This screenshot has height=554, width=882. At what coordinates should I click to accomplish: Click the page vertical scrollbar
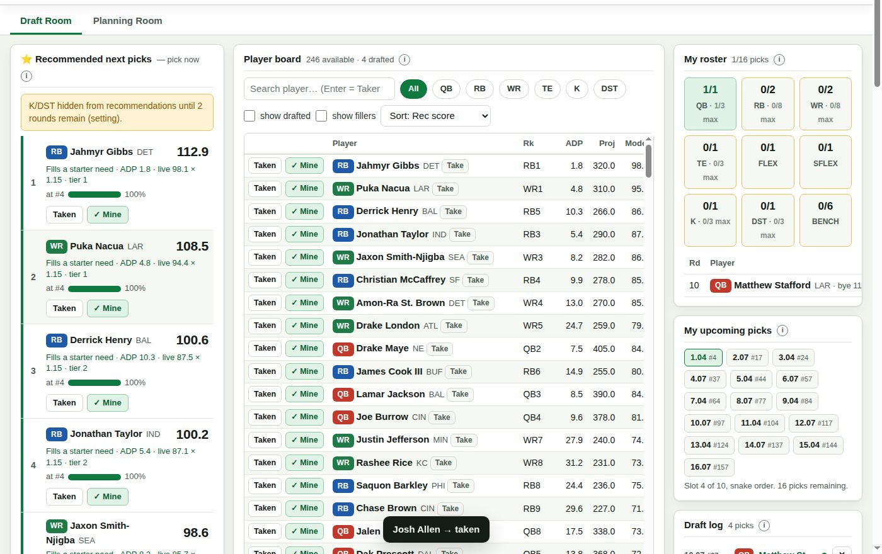click(x=877, y=44)
